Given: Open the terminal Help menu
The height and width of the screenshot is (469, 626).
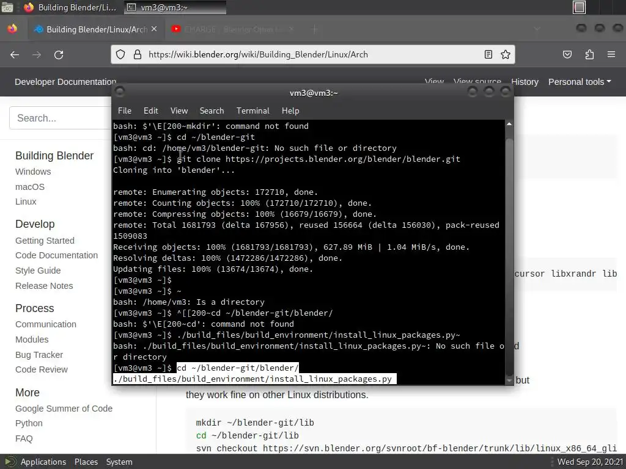Looking at the screenshot, I should pos(290,111).
